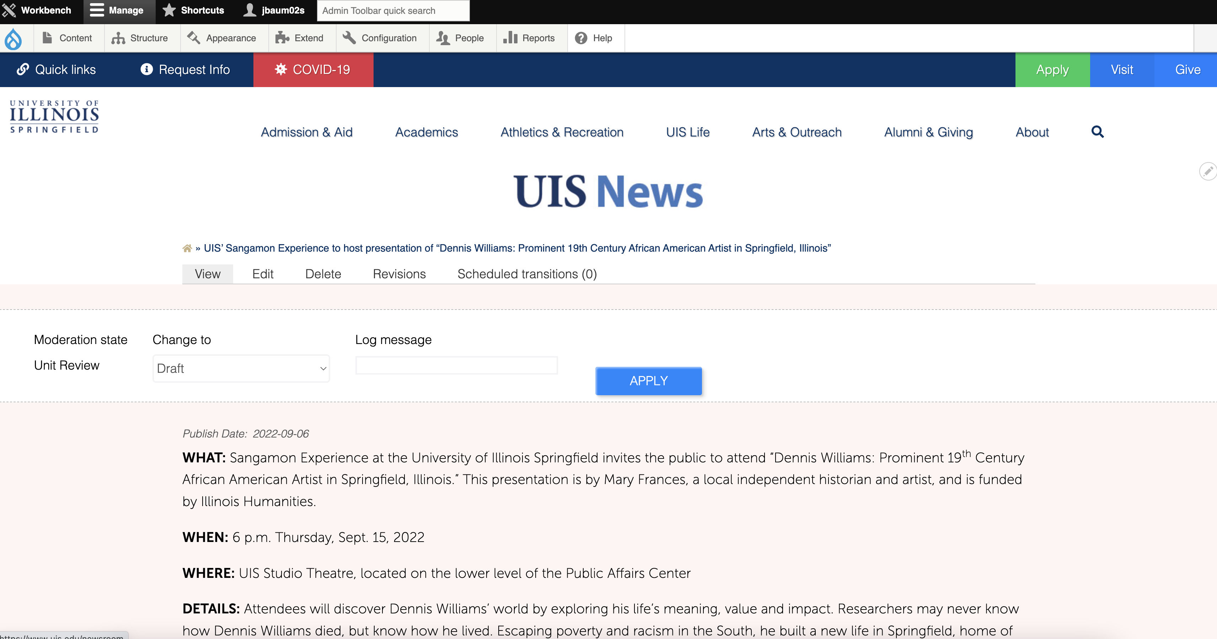The image size is (1217, 639).
Task: Click the WHERE: UIS Studio Theatre line
Action: point(436,573)
